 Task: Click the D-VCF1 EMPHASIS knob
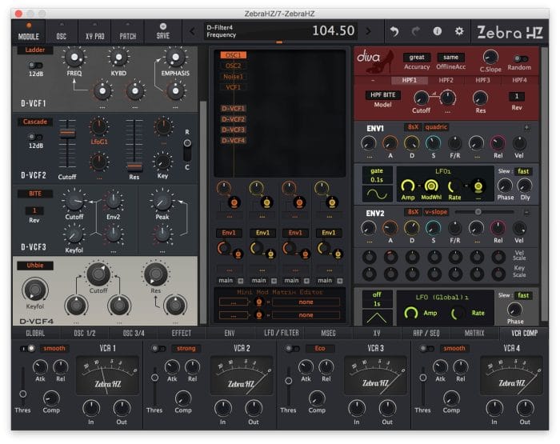[175, 58]
